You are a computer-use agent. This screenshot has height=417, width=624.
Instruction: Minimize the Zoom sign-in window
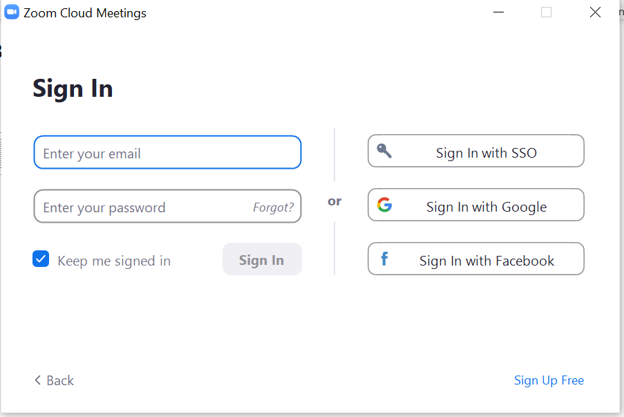tap(499, 12)
